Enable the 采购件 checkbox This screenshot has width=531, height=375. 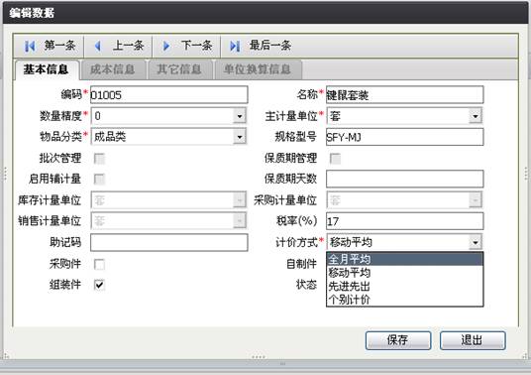(x=99, y=264)
